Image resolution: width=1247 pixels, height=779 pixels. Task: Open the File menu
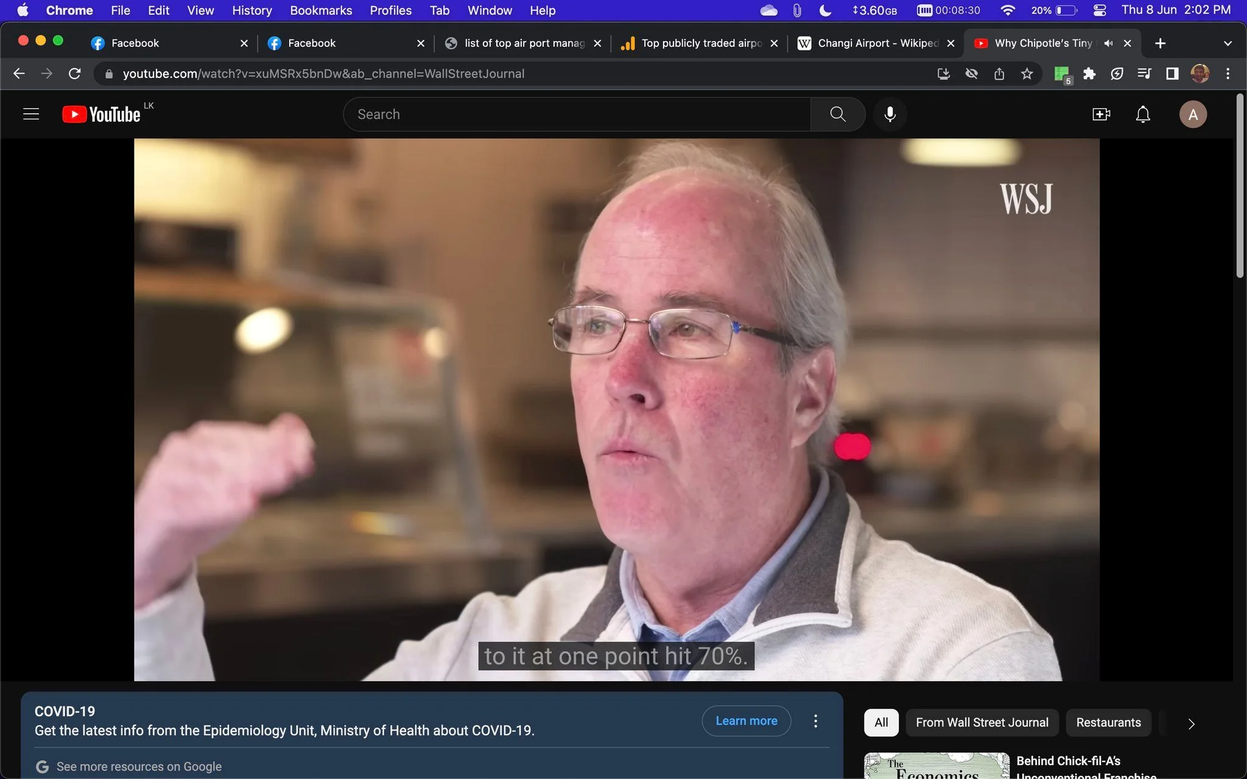coord(121,10)
